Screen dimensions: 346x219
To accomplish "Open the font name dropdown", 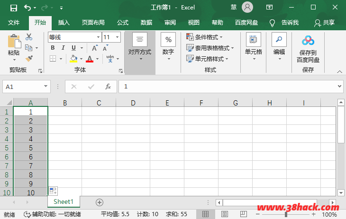I will [x=98, y=37].
